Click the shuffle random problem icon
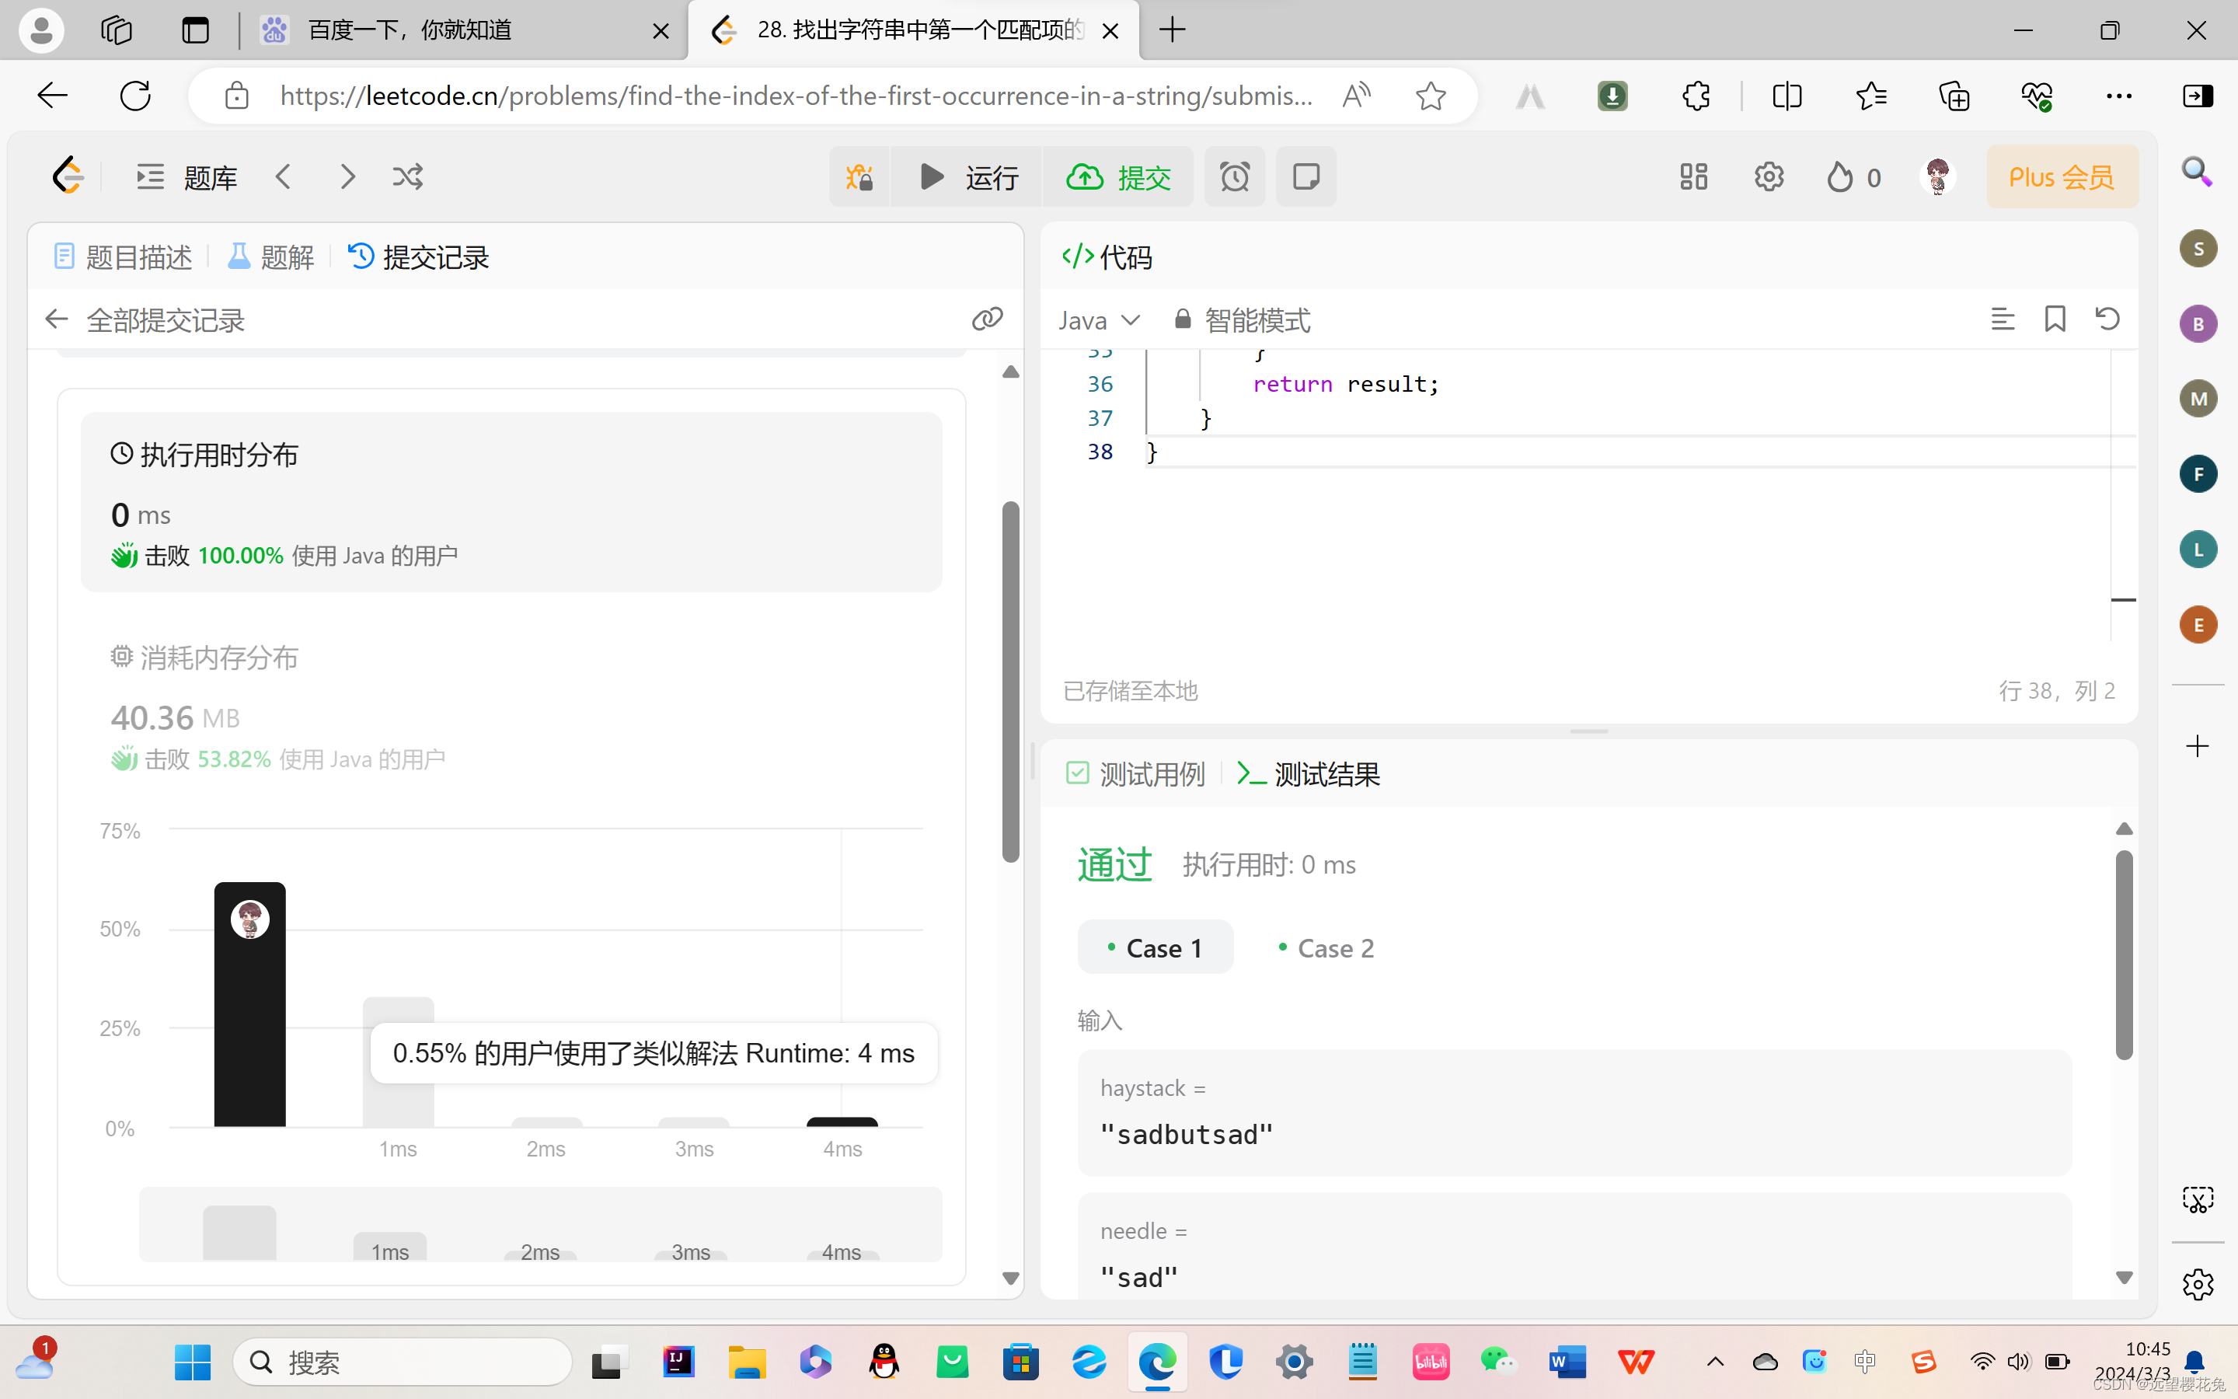 pyautogui.click(x=408, y=176)
